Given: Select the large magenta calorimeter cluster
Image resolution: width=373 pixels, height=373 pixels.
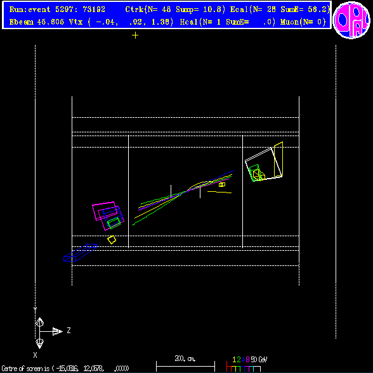Looking at the screenshot, I should coord(108,215).
